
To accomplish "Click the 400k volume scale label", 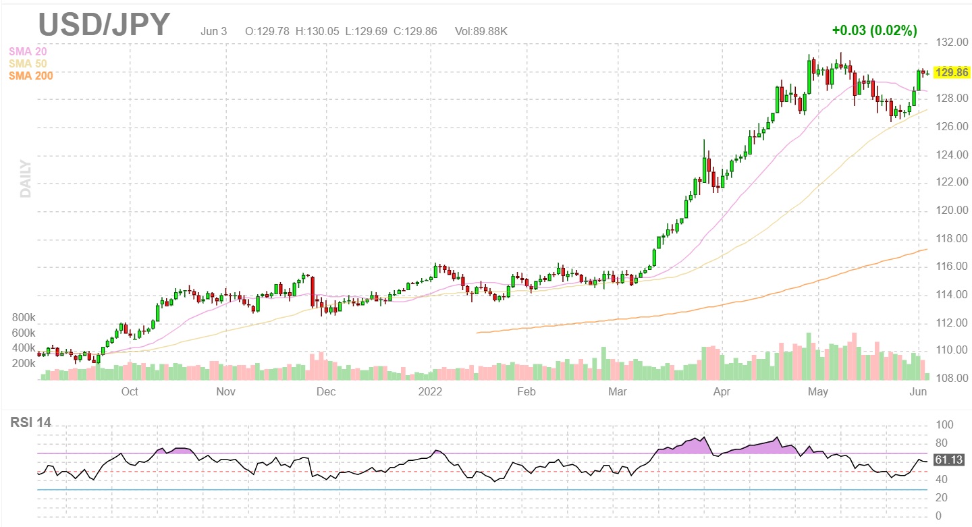I will [x=24, y=348].
